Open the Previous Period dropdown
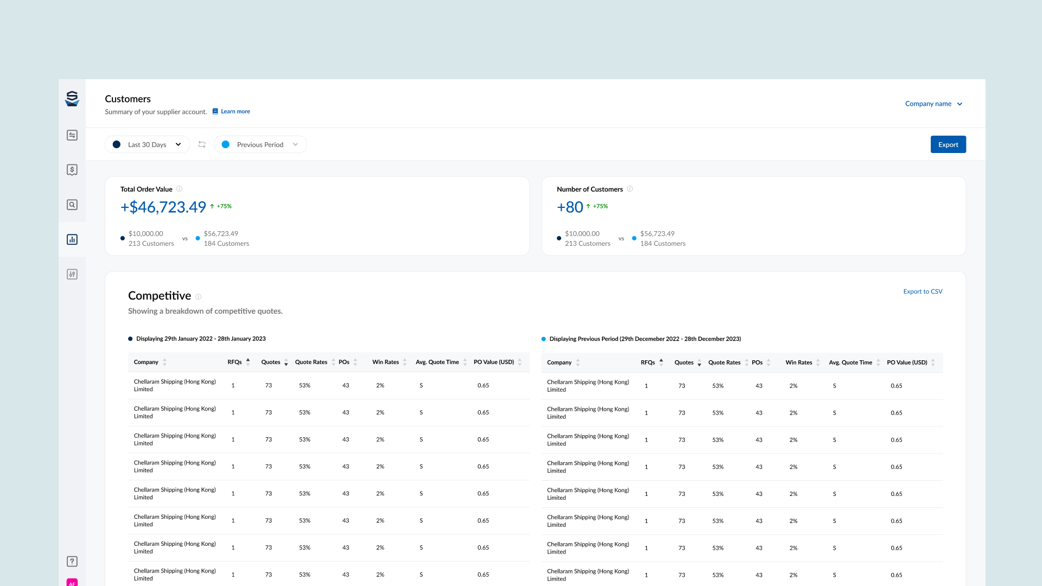The width and height of the screenshot is (1042, 586). tap(260, 144)
